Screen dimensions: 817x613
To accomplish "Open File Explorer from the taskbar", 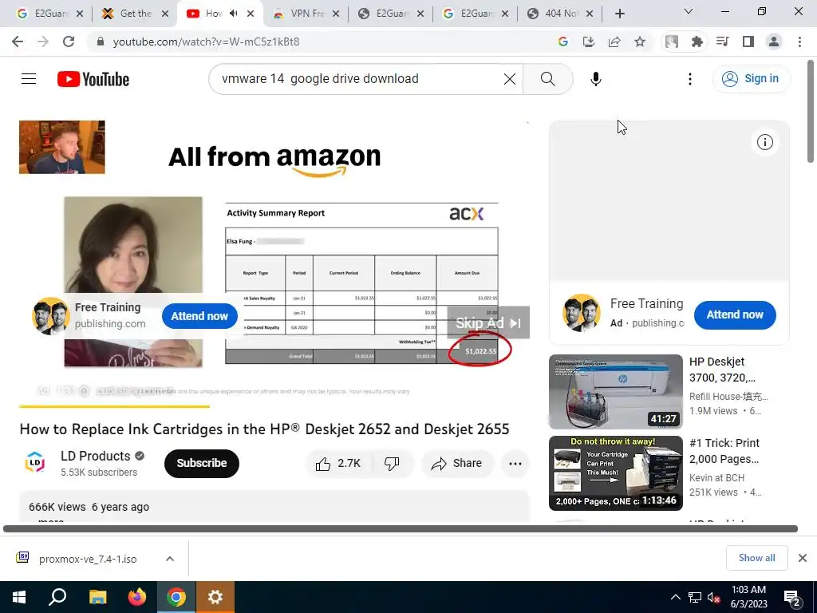I will point(97,597).
